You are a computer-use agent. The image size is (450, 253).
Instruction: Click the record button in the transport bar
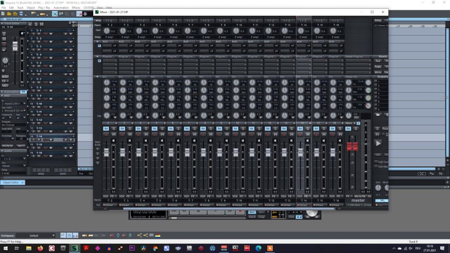[x=240, y=212]
